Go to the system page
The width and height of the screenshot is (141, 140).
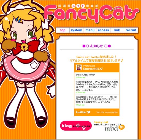click(x=76, y=30)
